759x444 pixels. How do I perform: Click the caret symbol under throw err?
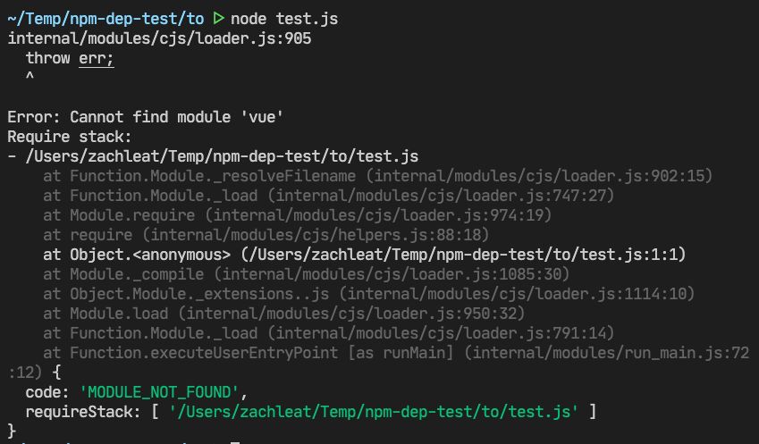point(30,78)
